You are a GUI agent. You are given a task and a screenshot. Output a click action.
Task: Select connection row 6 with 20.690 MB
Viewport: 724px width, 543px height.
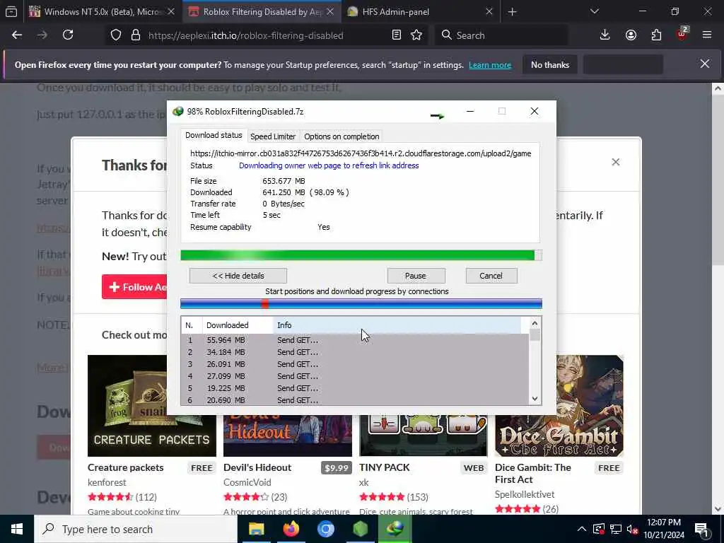click(355, 400)
